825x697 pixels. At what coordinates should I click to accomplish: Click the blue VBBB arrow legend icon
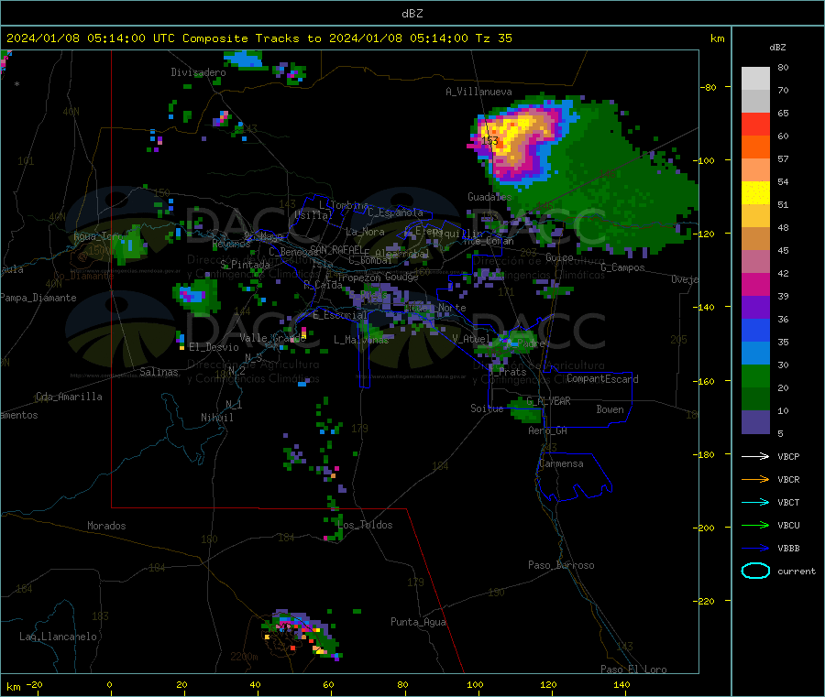tap(755, 548)
